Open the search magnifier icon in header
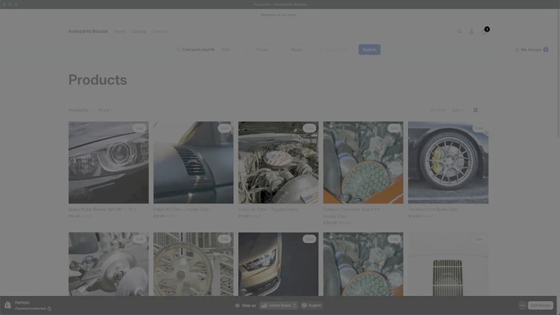The width and height of the screenshot is (560, 315). coord(459,31)
